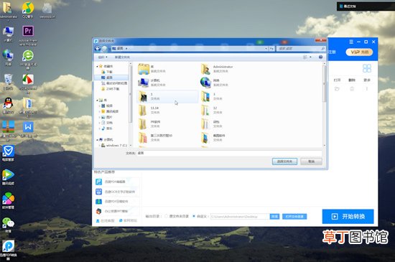Collapse the Computer (计算机) tree section
395x262 pixels.
click(x=97, y=140)
